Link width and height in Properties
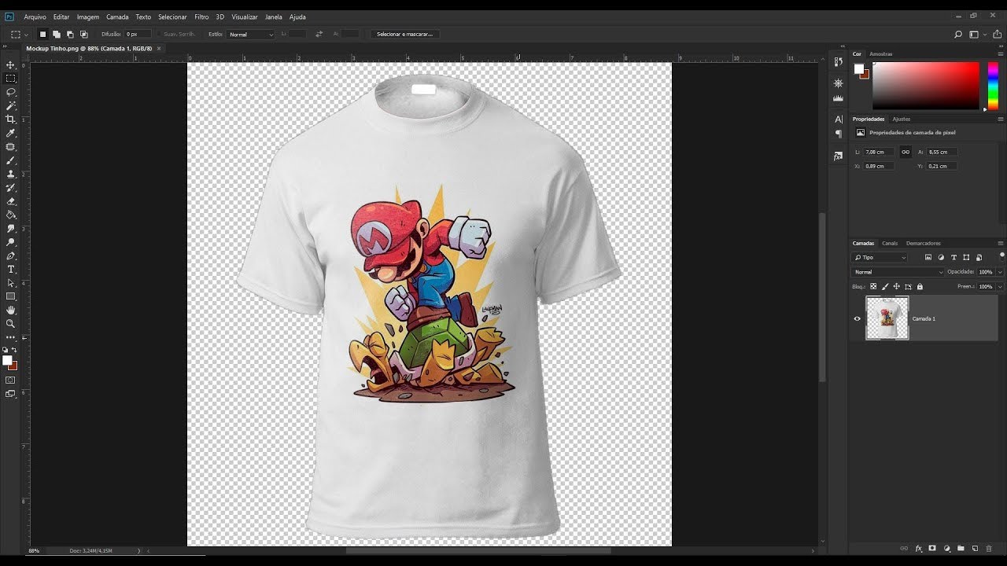The image size is (1007, 566). click(x=906, y=152)
